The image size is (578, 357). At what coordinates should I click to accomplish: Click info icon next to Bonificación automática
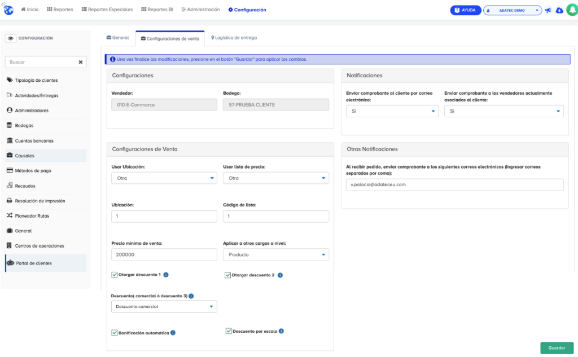[173, 333]
